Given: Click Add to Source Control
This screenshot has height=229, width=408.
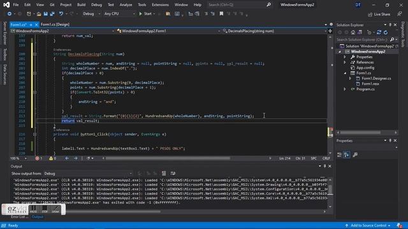Looking at the screenshot, I should click(x=368, y=225).
